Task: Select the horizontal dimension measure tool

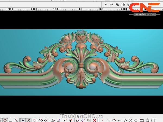Action: 111,4
